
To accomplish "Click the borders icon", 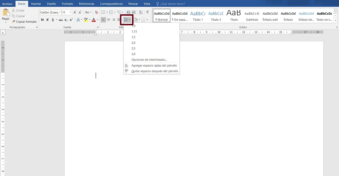I will [x=143, y=20].
